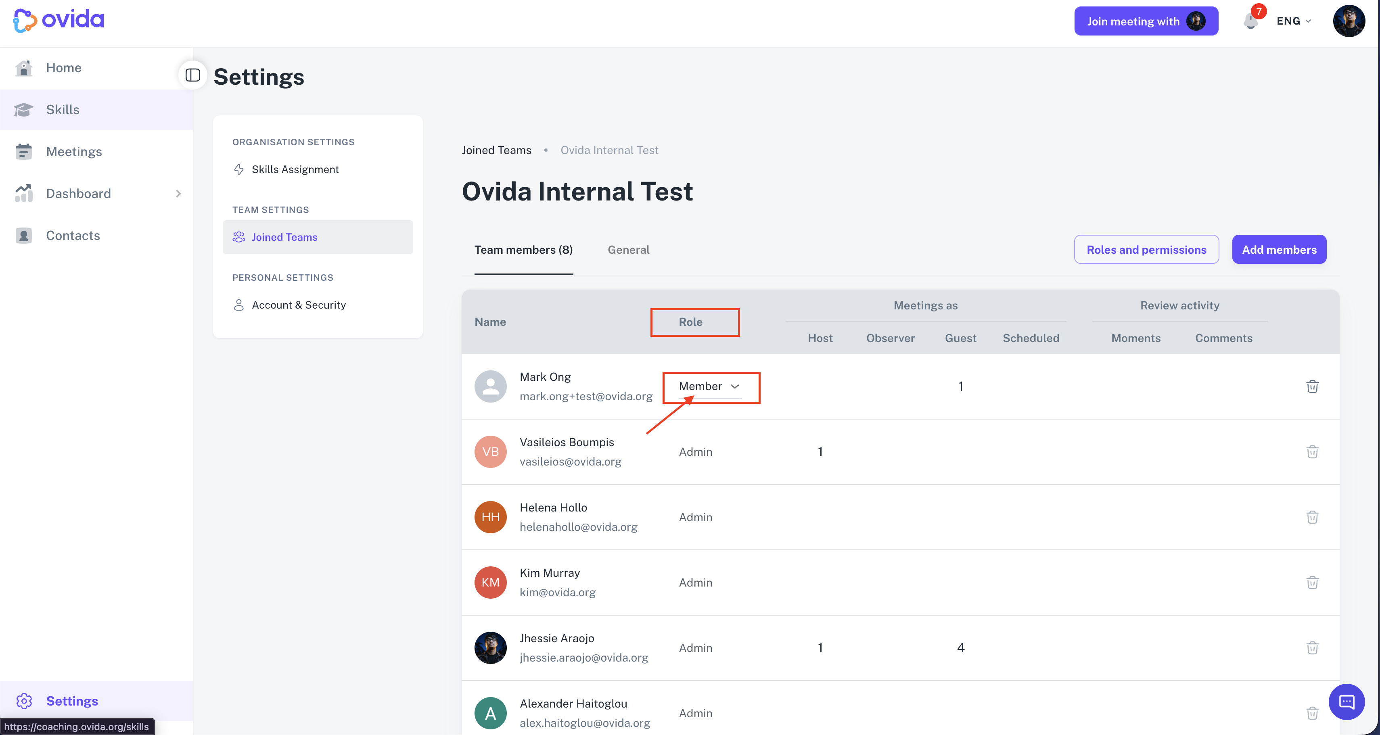This screenshot has height=735, width=1380.
Task: Click the Join meeting with button
Action: coord(1146,21)
